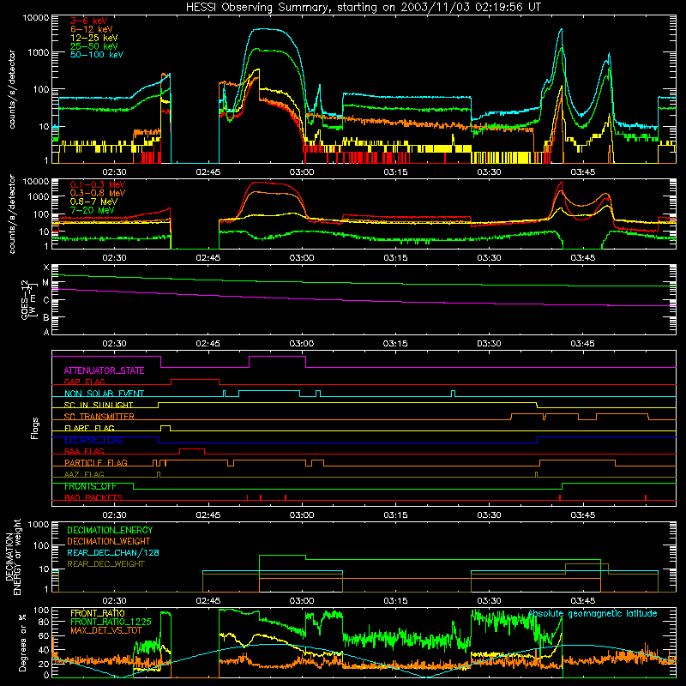Choose the REAR_DEC_CHAN/128 legend label

click(x=113, y=552)
